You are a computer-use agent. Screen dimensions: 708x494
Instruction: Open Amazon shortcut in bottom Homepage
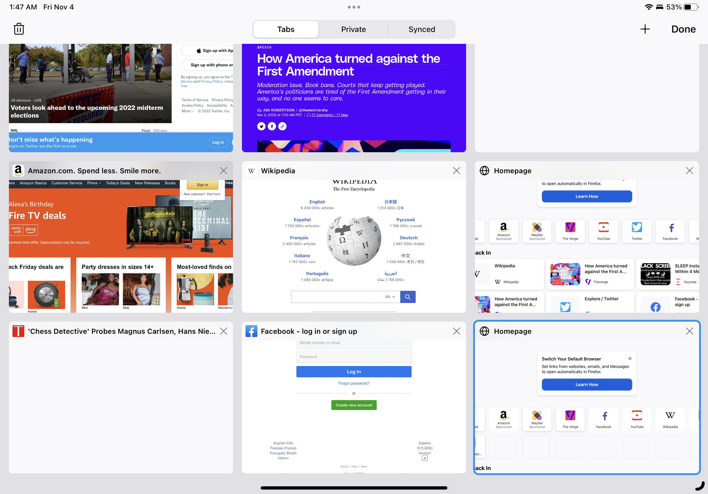coord(503,419)
